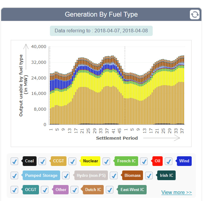The height and width of the screenshot is (201, 205).
Task: Hide Wind data via its checkbox
Action: pos(169,161)
